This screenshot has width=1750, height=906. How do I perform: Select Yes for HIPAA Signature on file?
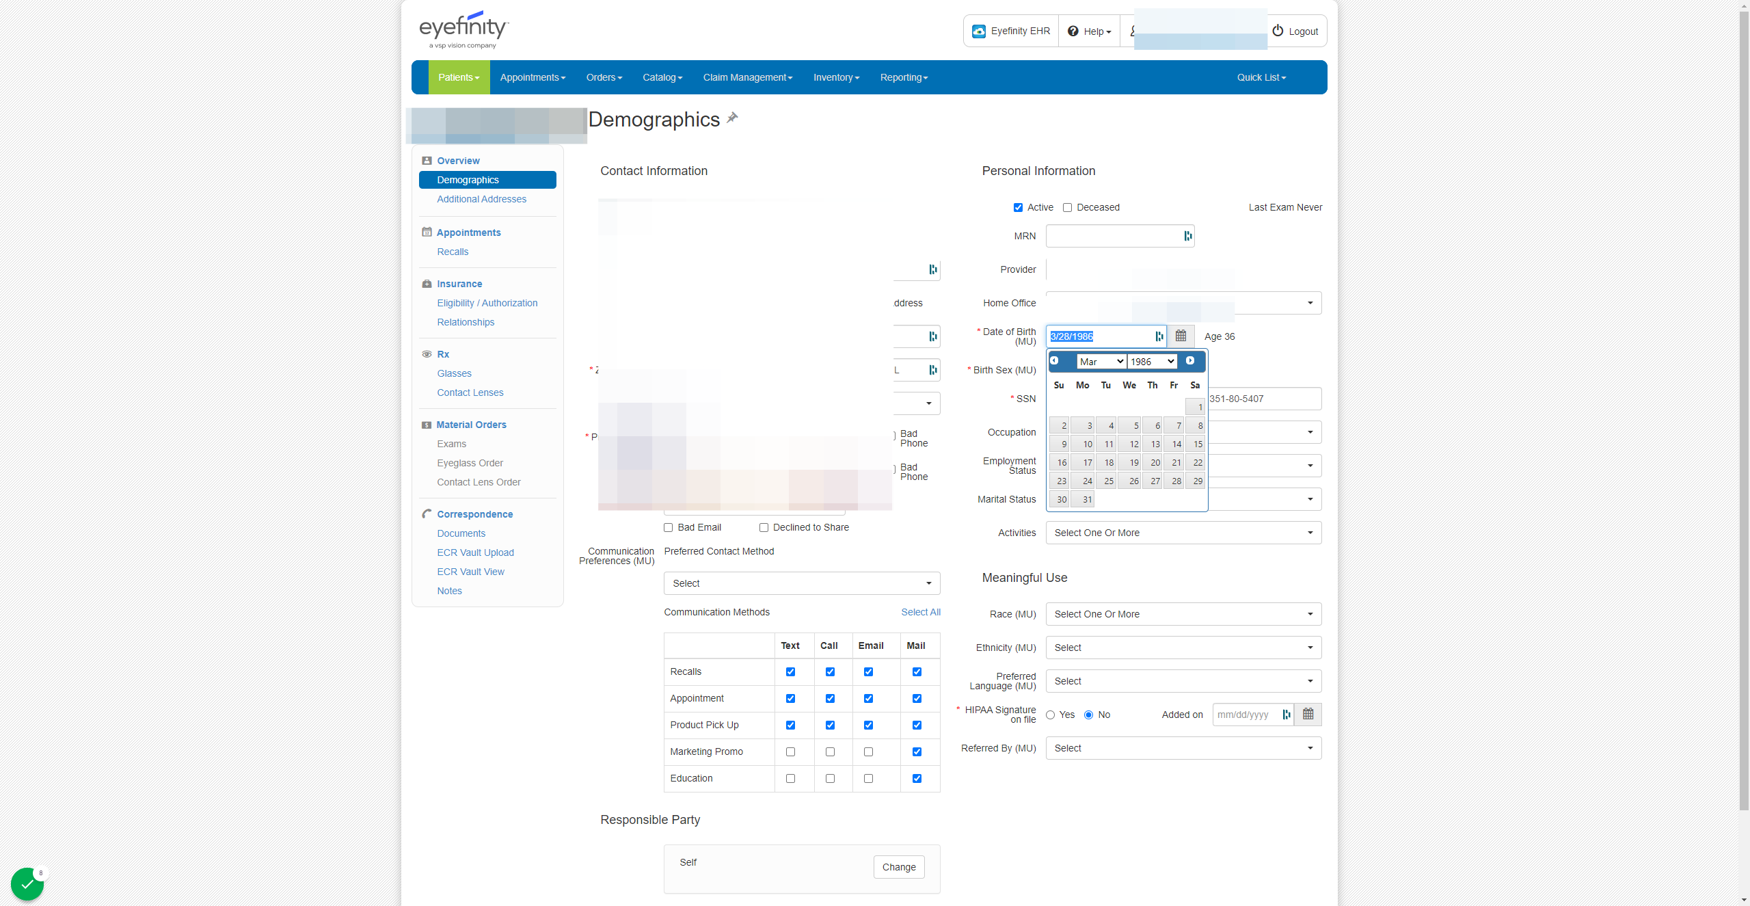click(1051, 715)
